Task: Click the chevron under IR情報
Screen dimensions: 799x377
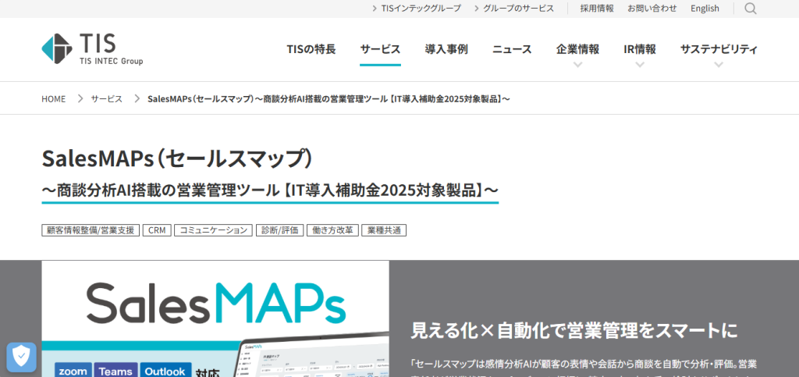Action: pyautogui.click(x=640, y=65)
